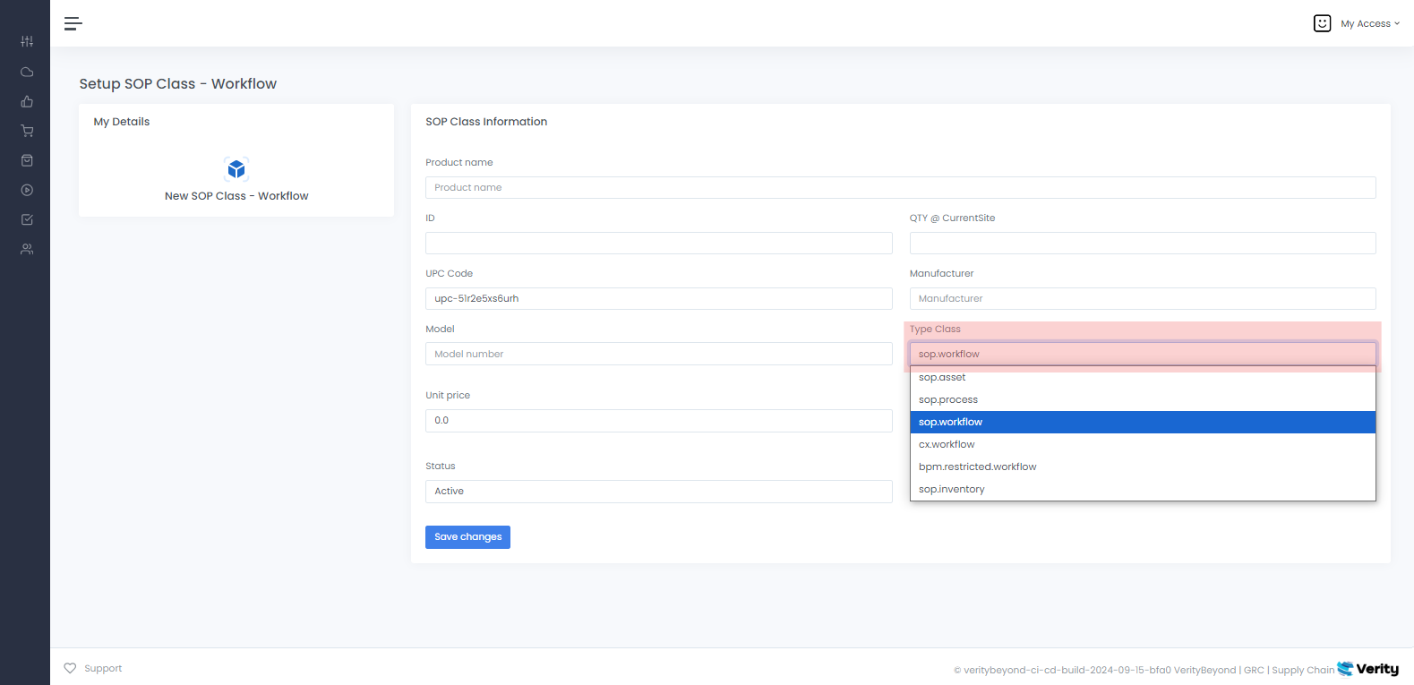The height and width of the screenshot is (685, 1414).
Task: Choose sop.asset from Type Class list
Action: click(942, 378)
